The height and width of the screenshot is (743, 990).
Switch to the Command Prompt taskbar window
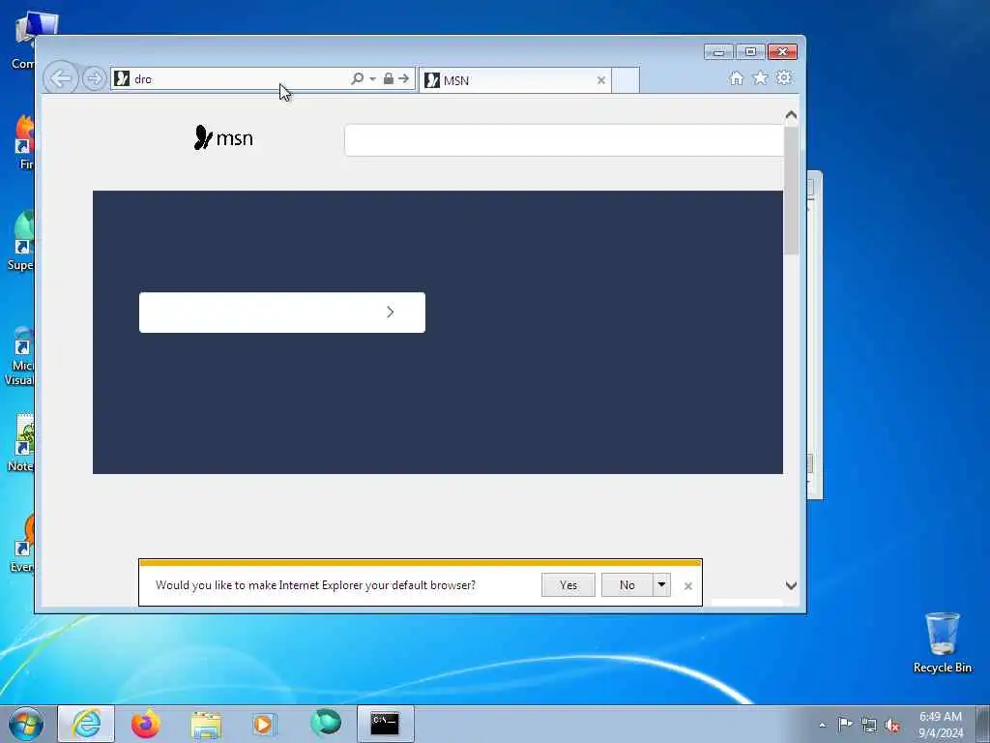pyautogui.click(x=385, y=724)
